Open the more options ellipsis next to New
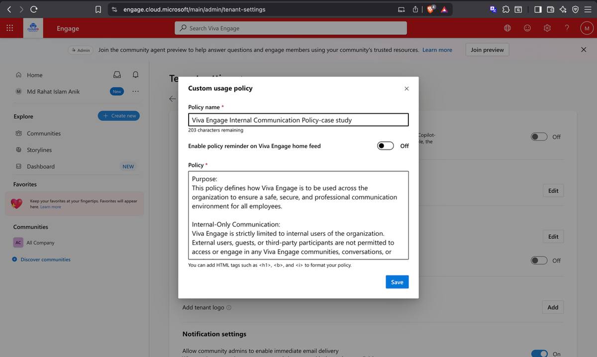The width and height of the screenshot is (597, 357). click(135, 91)
